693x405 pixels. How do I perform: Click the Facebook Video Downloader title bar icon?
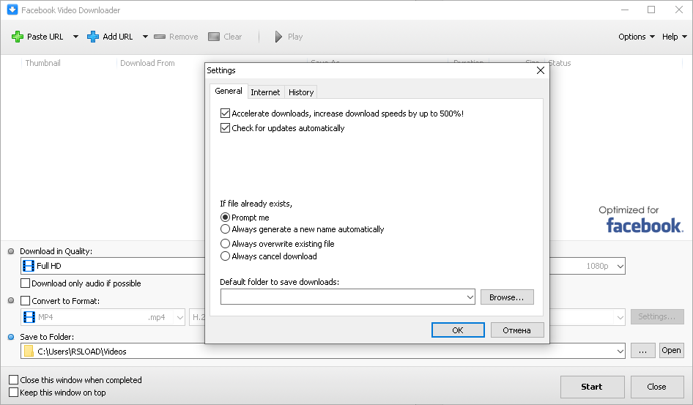[12, 10]
